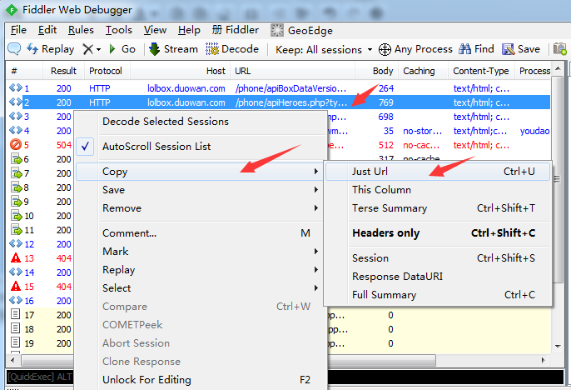Image resolution: width=571 pixels, height=390 pixels.
Task: Click session 3 icon
Action: coord(16,117)
